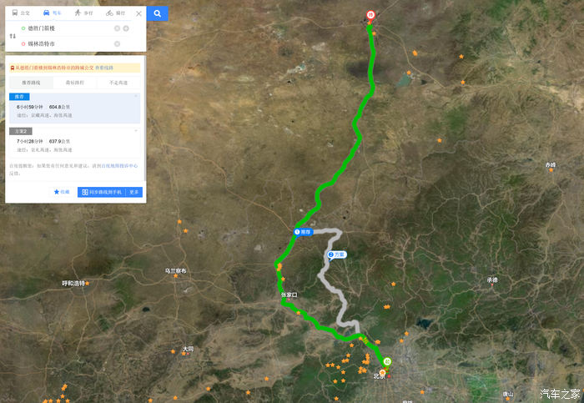
Task: Click the 查看线路 link
Action: click(x=104, y=68)
